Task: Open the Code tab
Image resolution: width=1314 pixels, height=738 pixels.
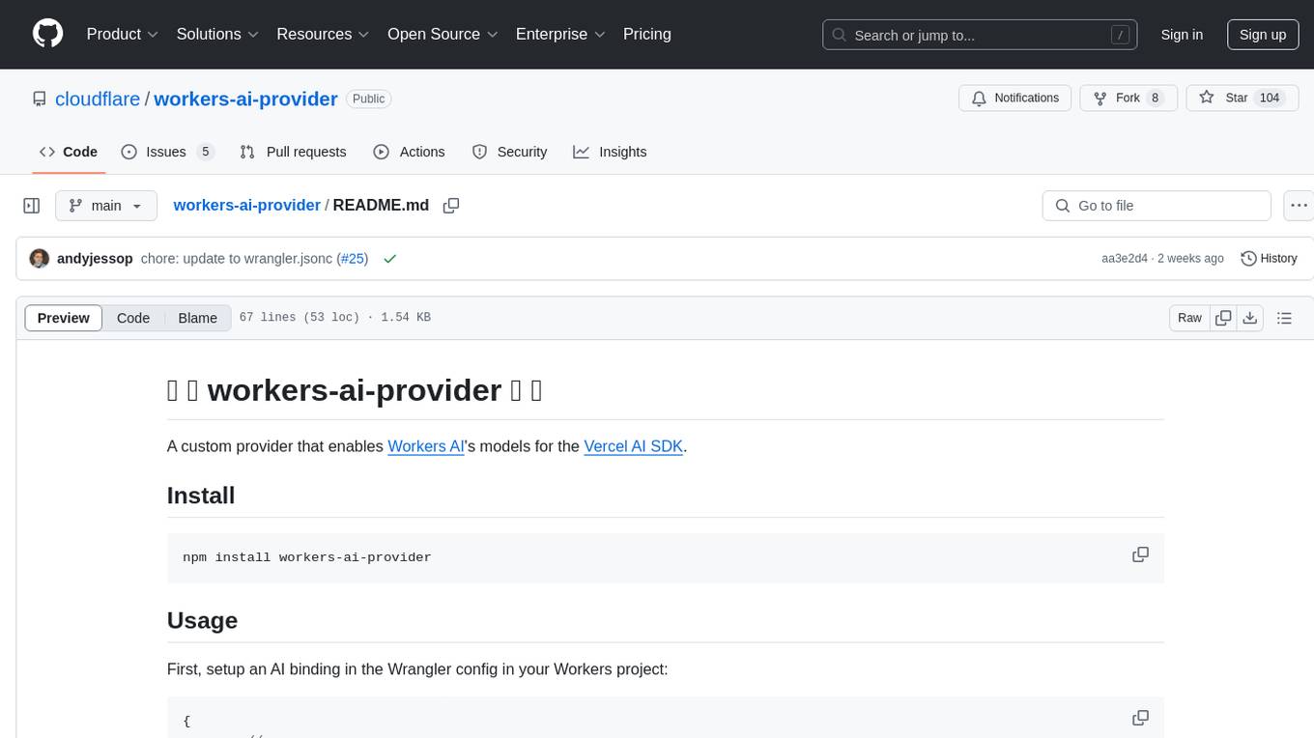Action: (69, 152)
